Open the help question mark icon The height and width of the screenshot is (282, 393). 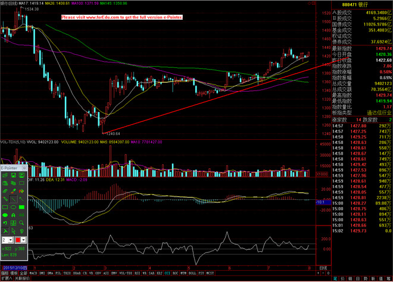(21, 231)
